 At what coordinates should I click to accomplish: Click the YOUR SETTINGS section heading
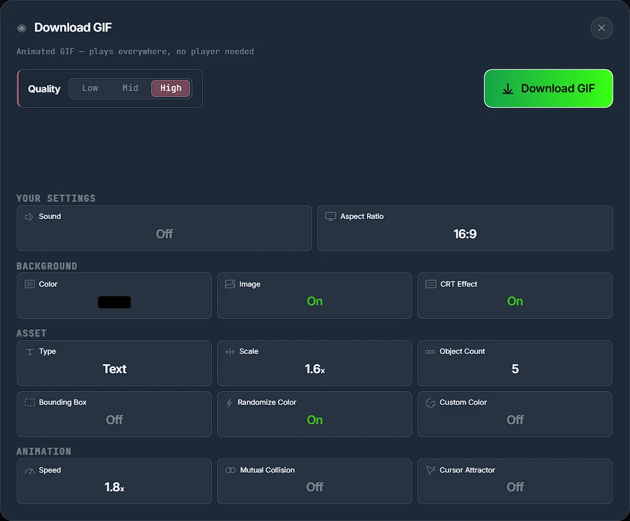56,198
